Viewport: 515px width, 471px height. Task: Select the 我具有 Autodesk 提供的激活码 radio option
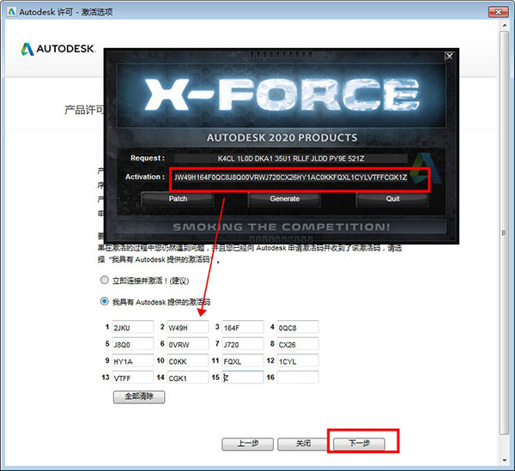click(x=105, y=301)
